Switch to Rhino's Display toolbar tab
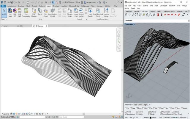Screen dimensions: 190x119 (x=152, y=11)
